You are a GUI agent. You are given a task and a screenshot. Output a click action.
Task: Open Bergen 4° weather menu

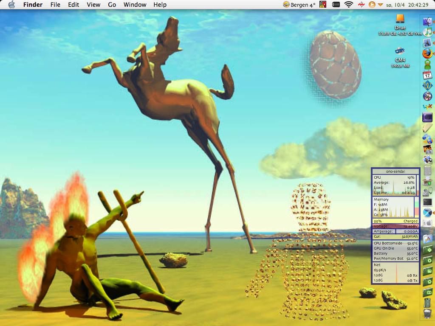coord(299,5)
